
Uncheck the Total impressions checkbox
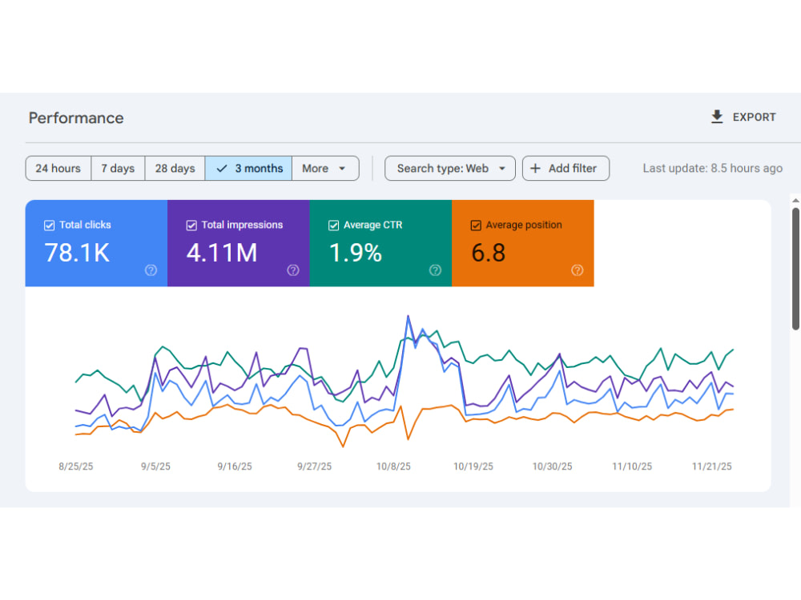click(x=191, y=225)
